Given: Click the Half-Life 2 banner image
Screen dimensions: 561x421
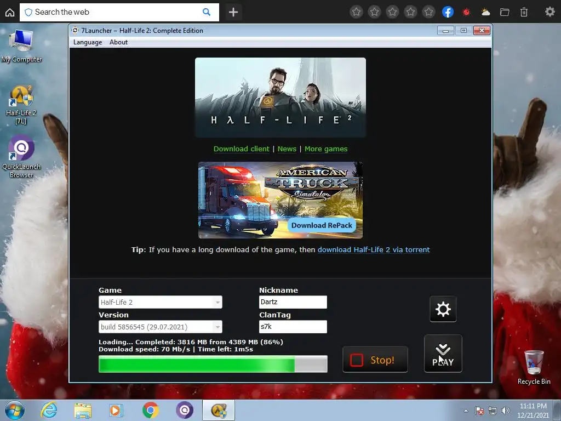Looking at the screenshot, I should 280,98.
